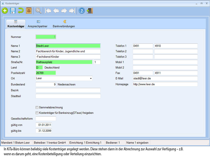Viewport: 210px width, 158px height.
Task: Go to the next record arrow
Action: pyautogui.click(x=64, y=11)
